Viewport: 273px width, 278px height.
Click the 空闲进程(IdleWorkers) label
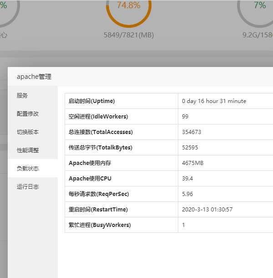click(x=98, y=117)
